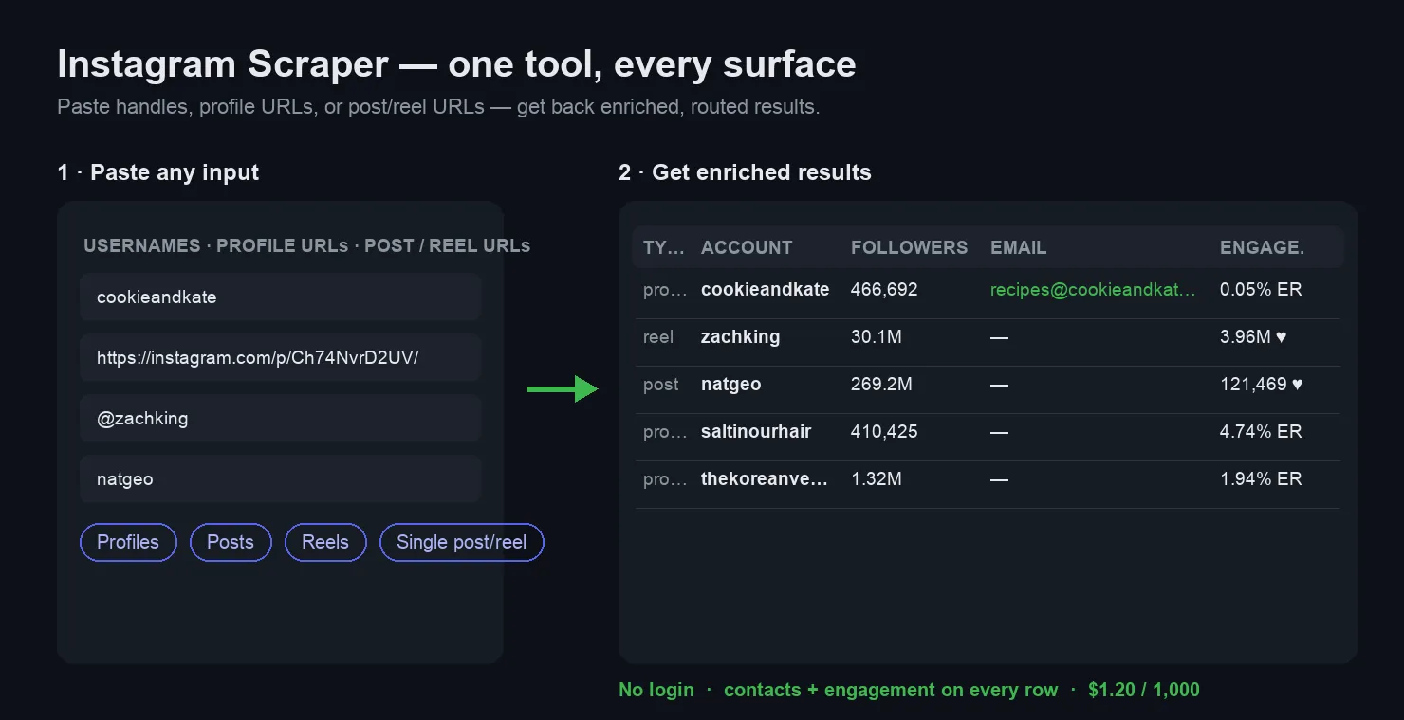Click the $1.20 / 1,000 pricing text

pyautogui.click(x=1144, y=690)
